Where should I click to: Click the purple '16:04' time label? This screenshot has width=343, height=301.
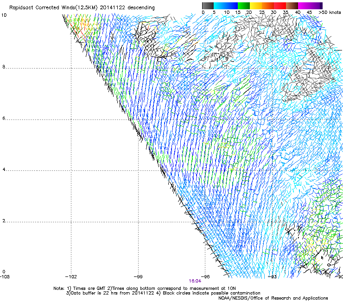(195, 281)
